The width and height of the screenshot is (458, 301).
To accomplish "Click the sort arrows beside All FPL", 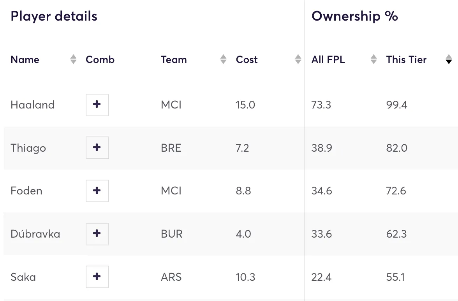I will pyautogui.click(x=373, y=59).
